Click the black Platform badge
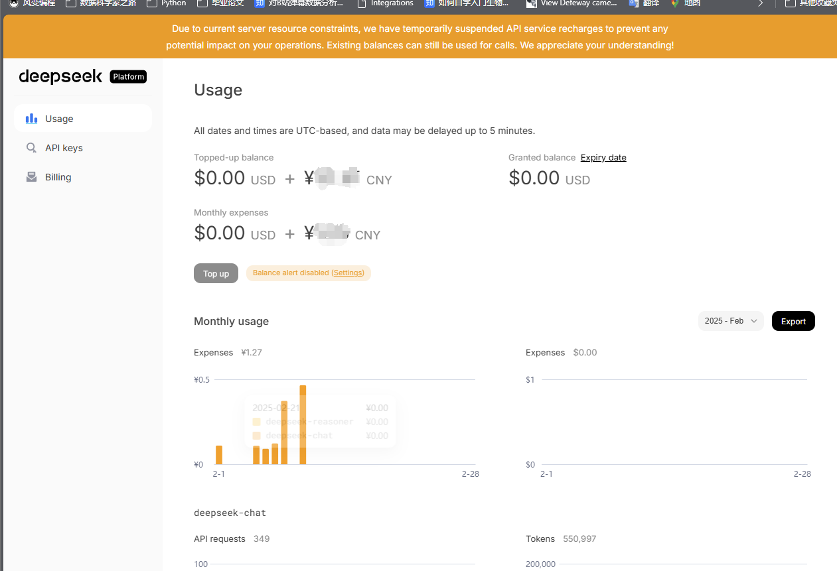Image resolution: width=837 pixels, height=571 pixels. (128, 77)
